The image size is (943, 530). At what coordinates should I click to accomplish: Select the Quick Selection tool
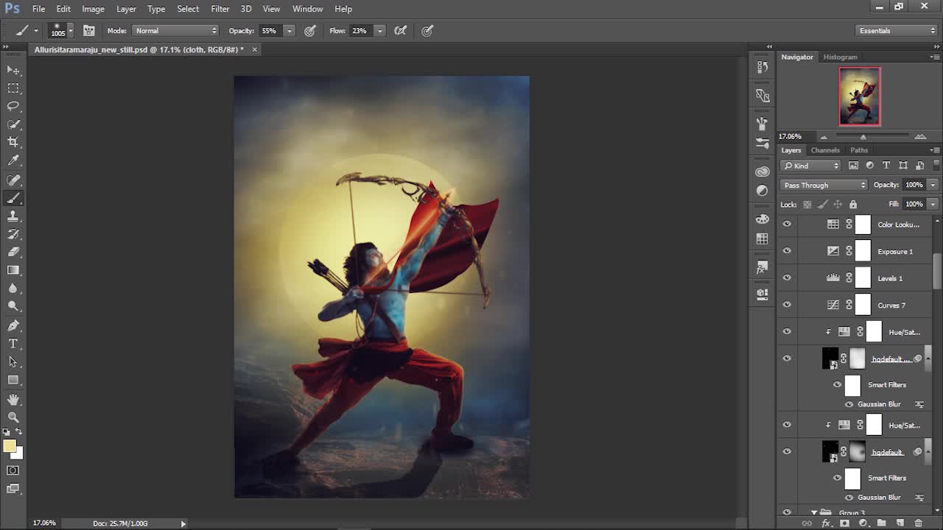coord(13,124)
